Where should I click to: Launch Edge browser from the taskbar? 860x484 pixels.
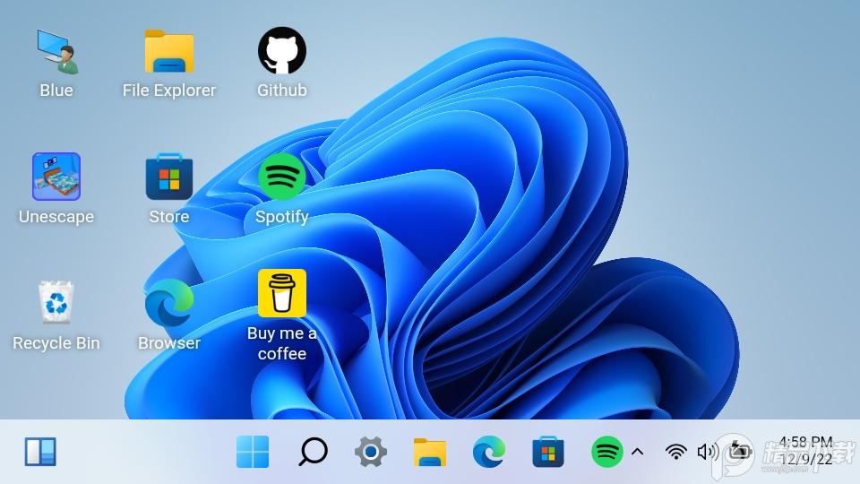point(489,452)
